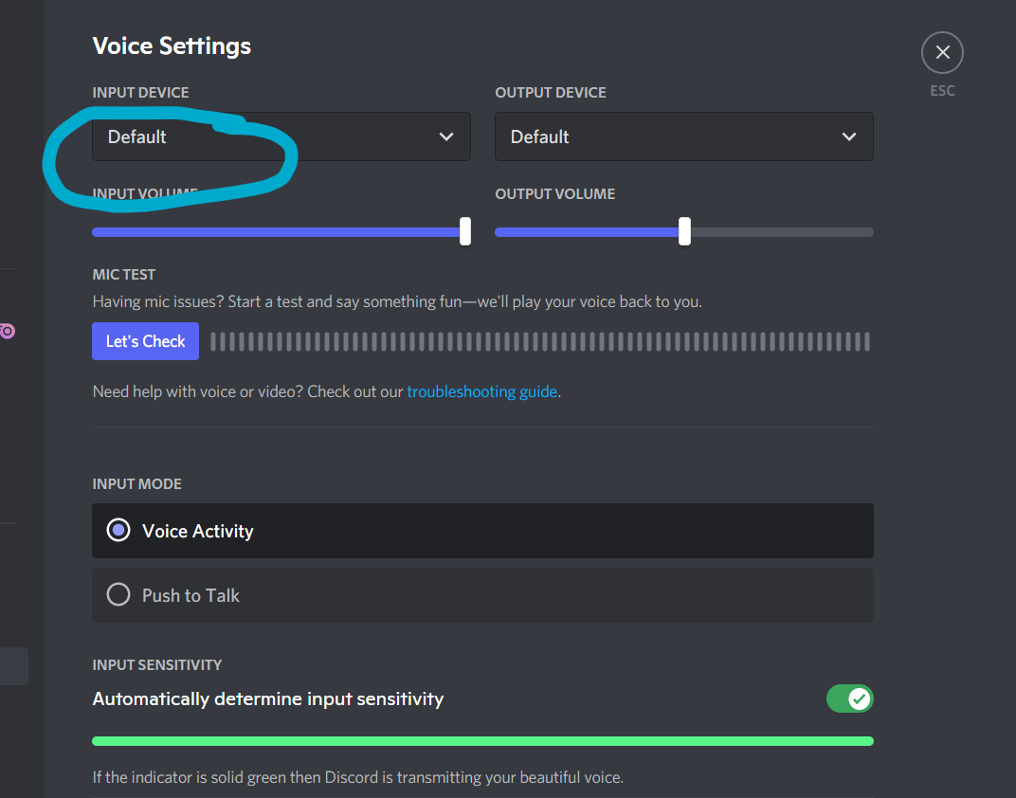Screen dimensions: 1016x798
Task: Open the troubleshooting guide link
Action: click(x=481, y=391)
